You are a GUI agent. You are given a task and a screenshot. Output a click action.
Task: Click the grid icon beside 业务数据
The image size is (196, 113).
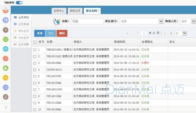15,24
